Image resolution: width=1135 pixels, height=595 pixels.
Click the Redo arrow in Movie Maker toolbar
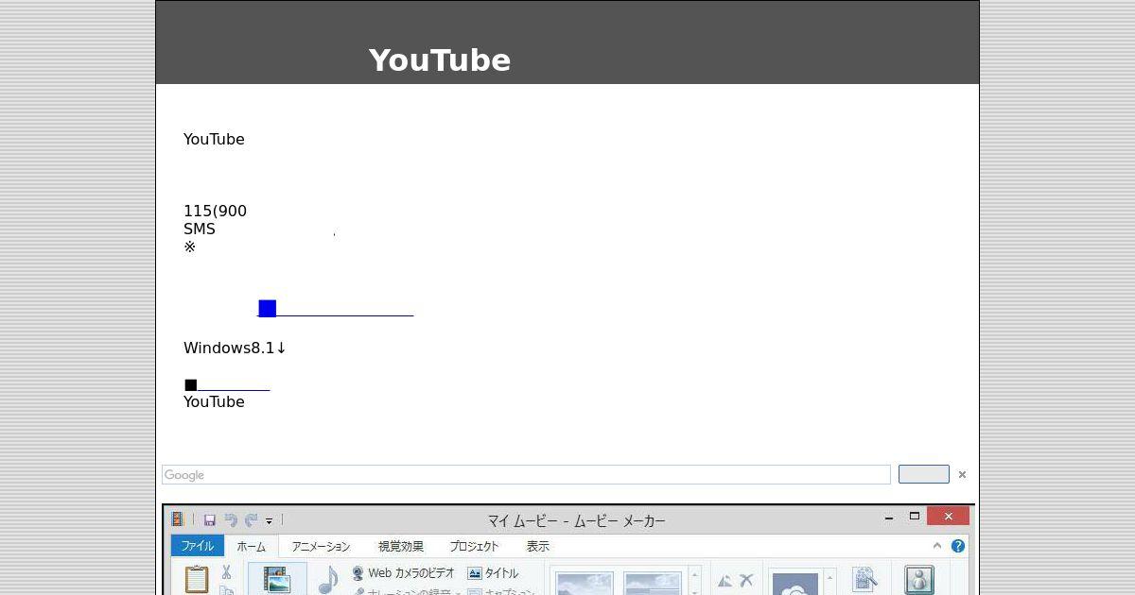tap(251, 520)
